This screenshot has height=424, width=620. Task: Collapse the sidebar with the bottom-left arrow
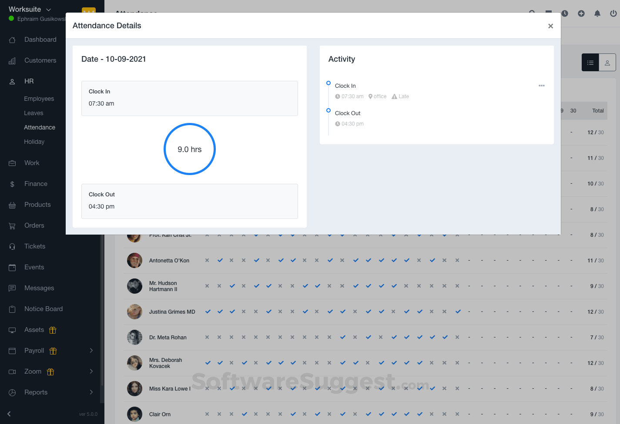point(9,414)
